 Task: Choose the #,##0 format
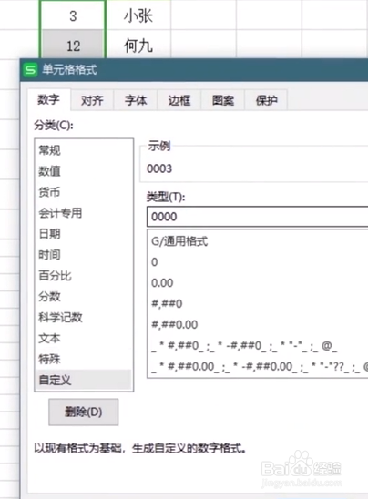click(x=258, y=303)
